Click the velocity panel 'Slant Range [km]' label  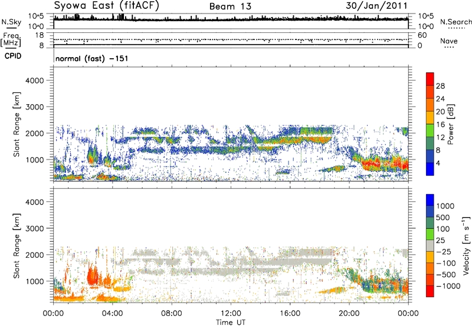coord(17,246)
